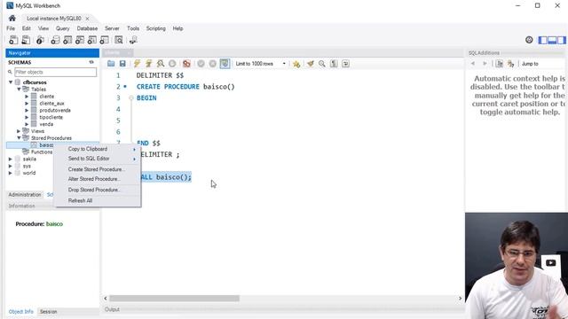Image resolution: width=568 pixels, height=319 pixels.
Task: Collapse the Tables node
Action: pos(19,89)
